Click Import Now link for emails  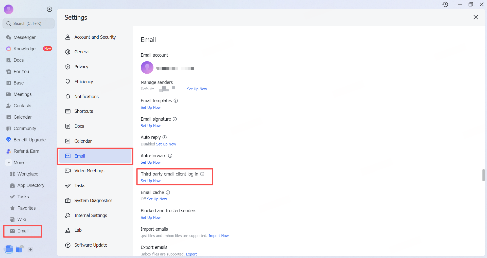pos(218,236)
